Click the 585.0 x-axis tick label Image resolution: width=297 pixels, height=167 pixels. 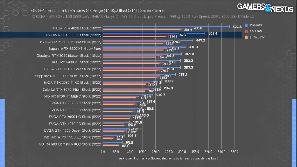click(x=221, y=152)
